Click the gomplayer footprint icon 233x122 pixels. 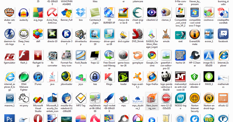tap(138, 55)
